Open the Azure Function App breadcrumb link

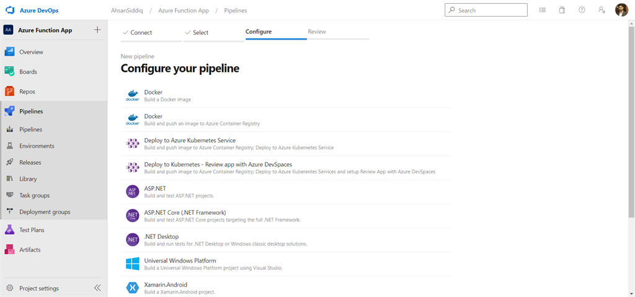(184, 11)
